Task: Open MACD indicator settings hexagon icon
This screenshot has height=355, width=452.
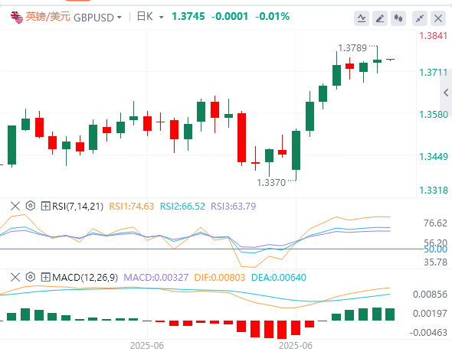Action: click(31, 277)
